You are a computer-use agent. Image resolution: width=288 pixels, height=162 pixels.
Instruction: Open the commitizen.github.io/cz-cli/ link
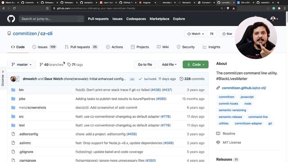244,88
